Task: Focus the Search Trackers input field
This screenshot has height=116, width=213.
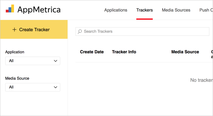Action: click(x=142, y=31)
